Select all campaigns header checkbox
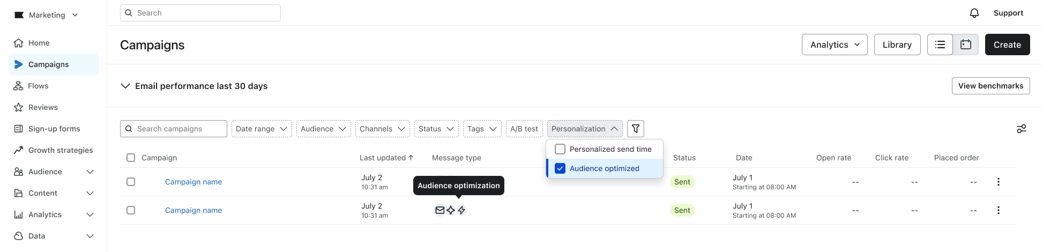Viewport: 1043px width, 252px height. [131, 158]
